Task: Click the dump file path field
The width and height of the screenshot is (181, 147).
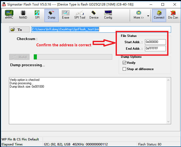Action: [x=101, y=29]
